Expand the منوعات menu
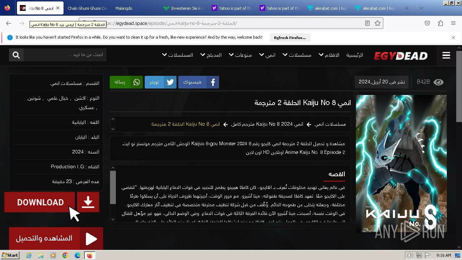 click(x=240, y=55)
